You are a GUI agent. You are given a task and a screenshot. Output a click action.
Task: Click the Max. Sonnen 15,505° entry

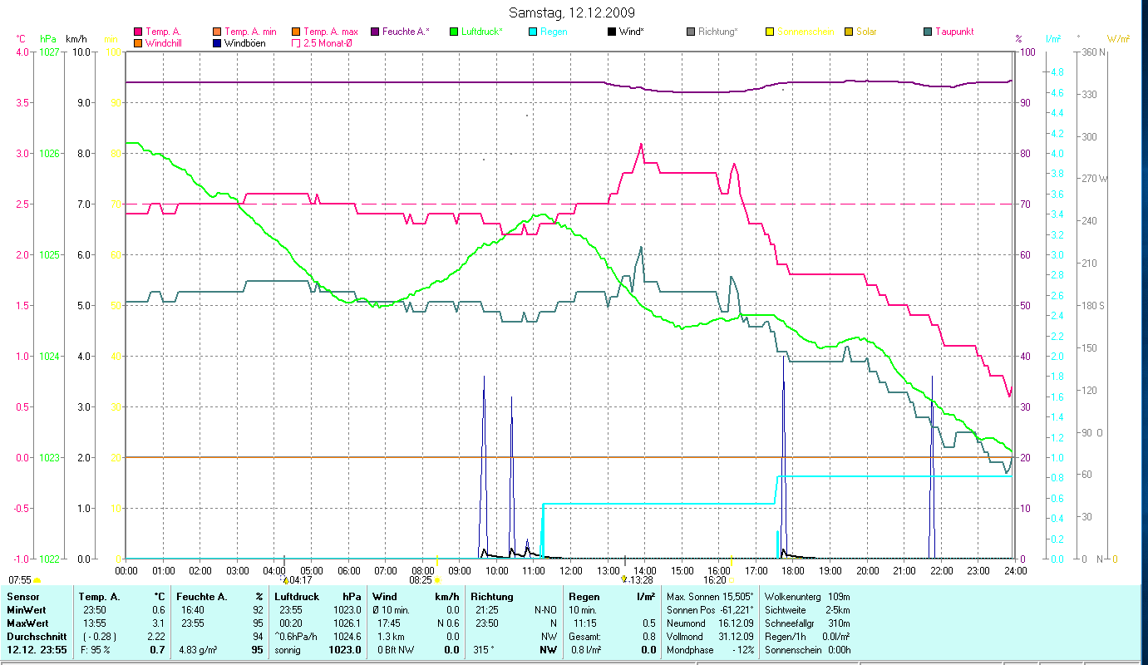click(710, 597)
